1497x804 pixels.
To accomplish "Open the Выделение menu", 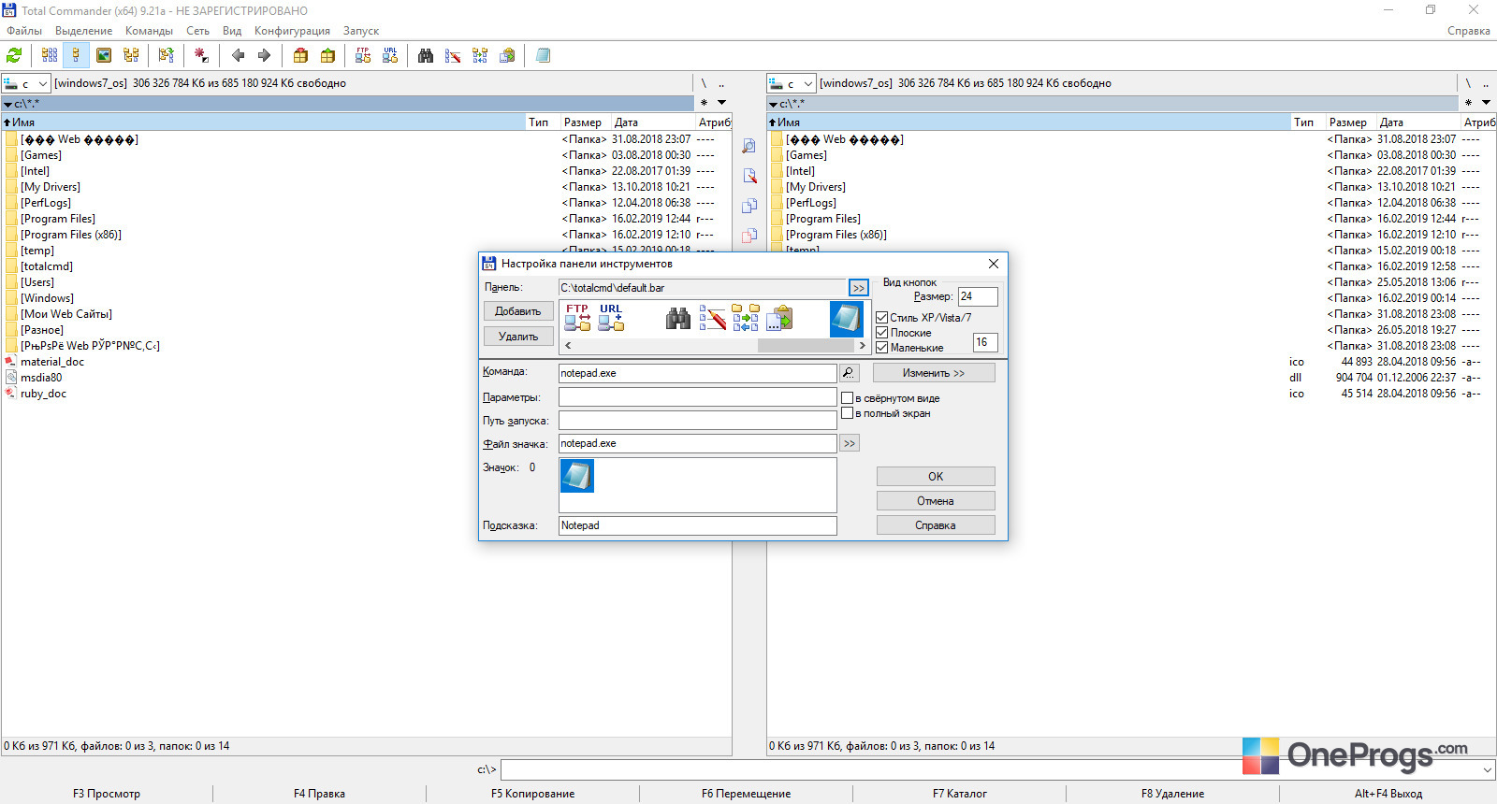I will (x=83, y=31).
